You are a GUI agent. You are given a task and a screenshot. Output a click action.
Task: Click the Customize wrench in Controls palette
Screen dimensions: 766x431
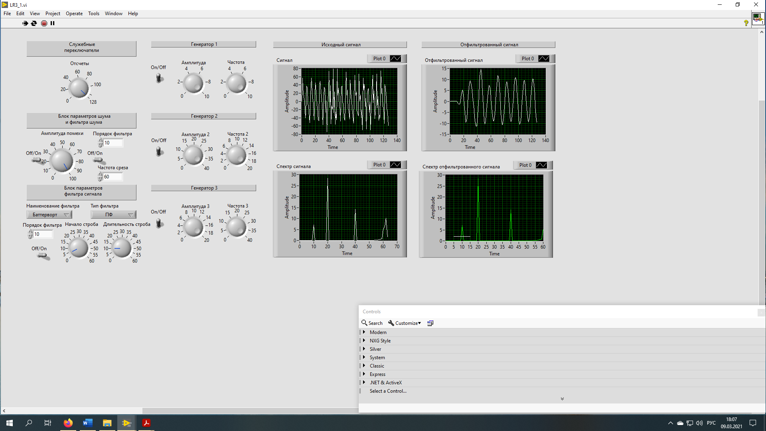point(391,323)
